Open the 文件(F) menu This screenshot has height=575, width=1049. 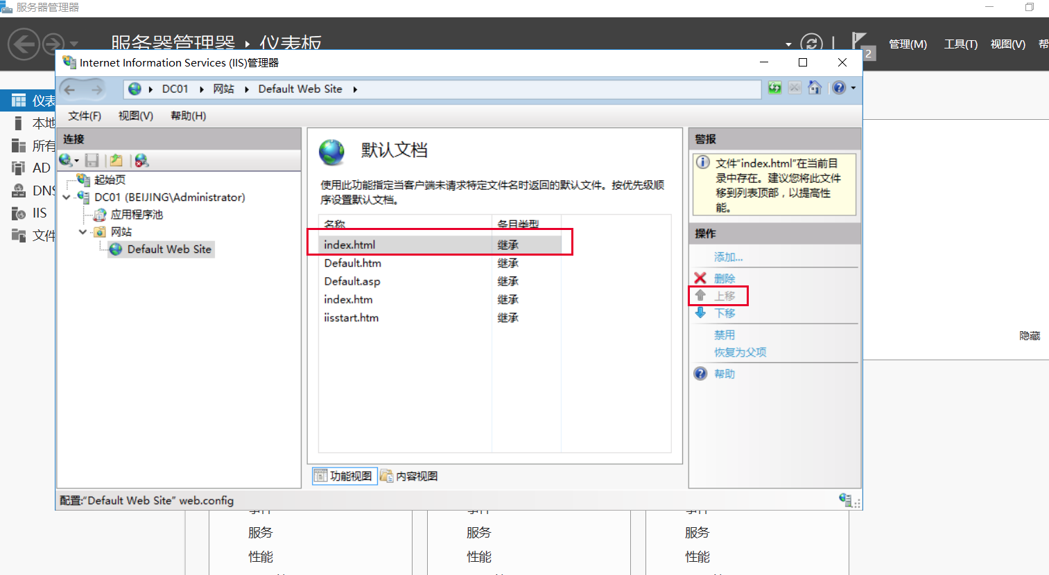(85, 116)
